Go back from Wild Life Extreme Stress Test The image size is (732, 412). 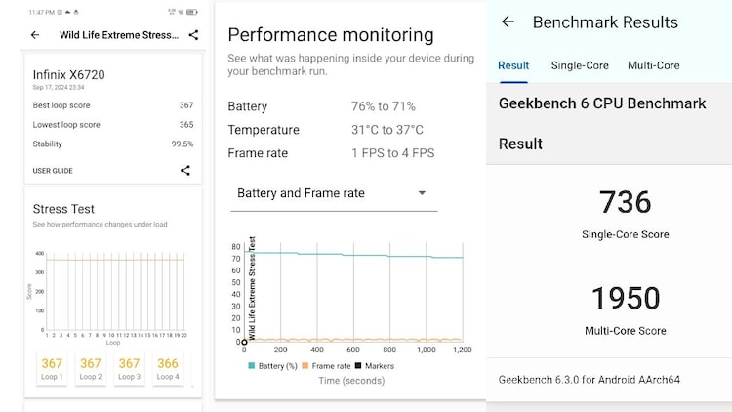click(35, 35)
